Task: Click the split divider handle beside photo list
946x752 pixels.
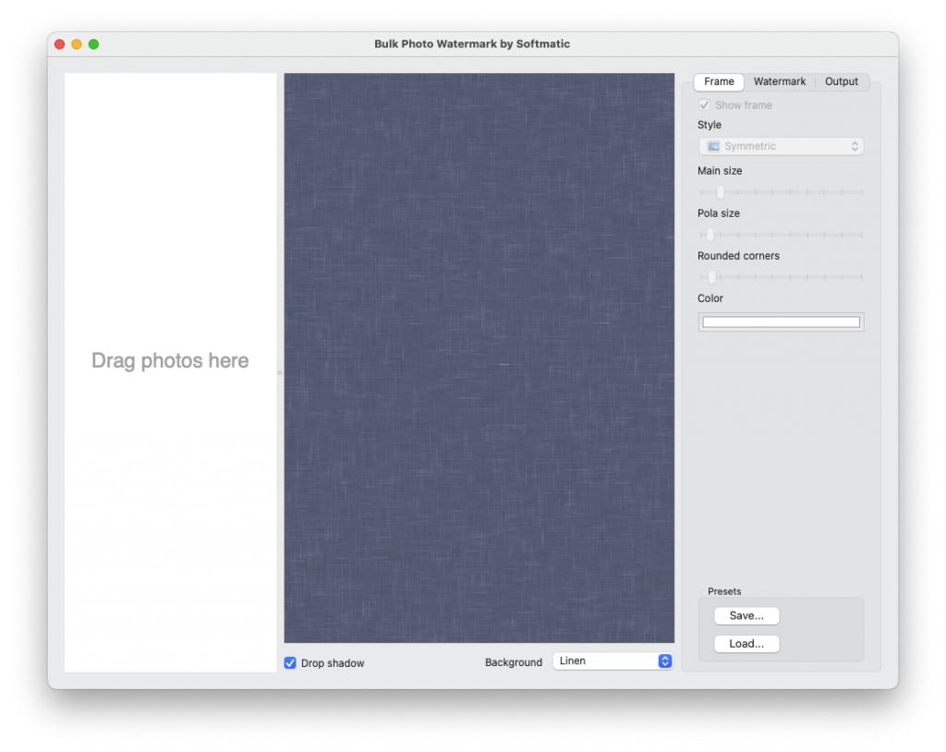Action: pos(280,372)
